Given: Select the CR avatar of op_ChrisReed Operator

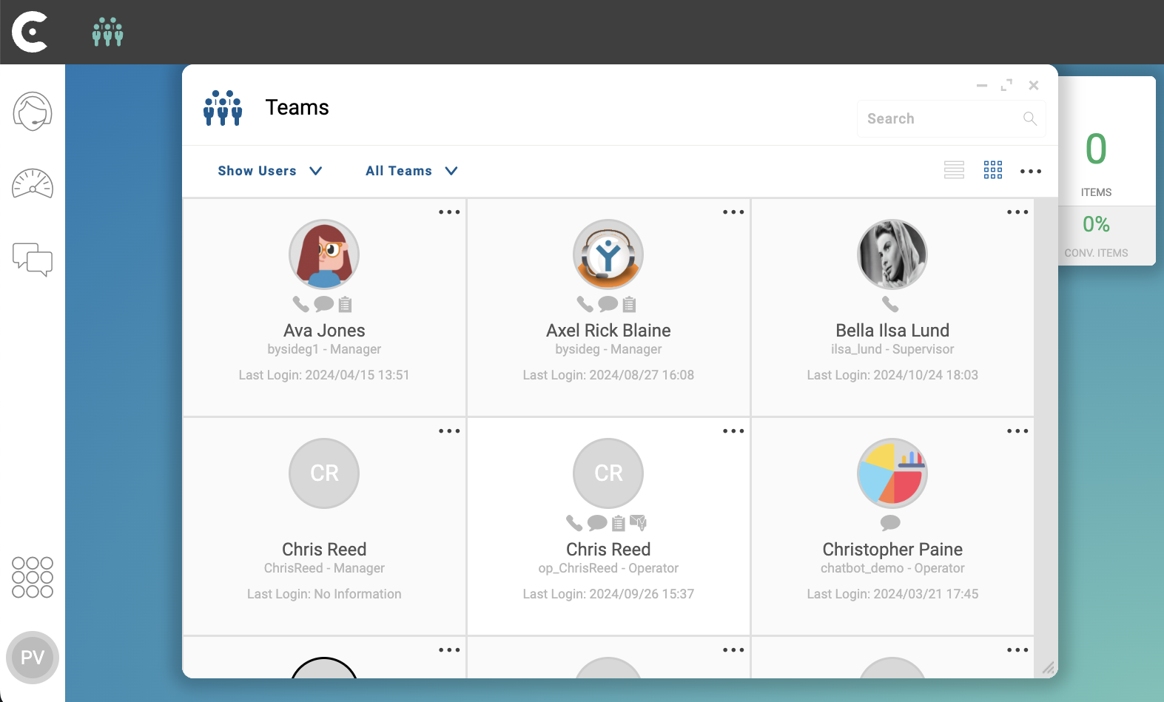Looking at the screenshot, I should (608, 473).
